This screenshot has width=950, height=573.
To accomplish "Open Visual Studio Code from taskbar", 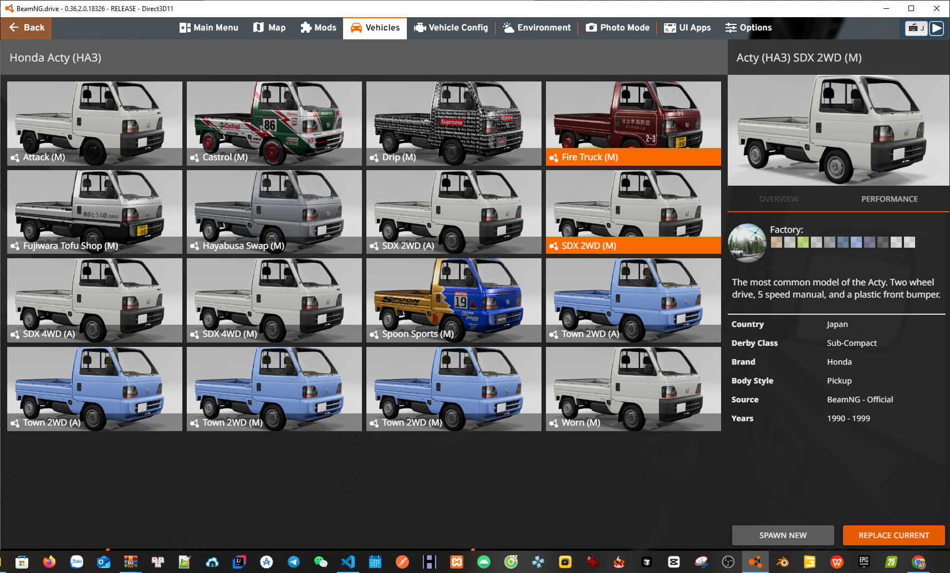I will [348, 562].
